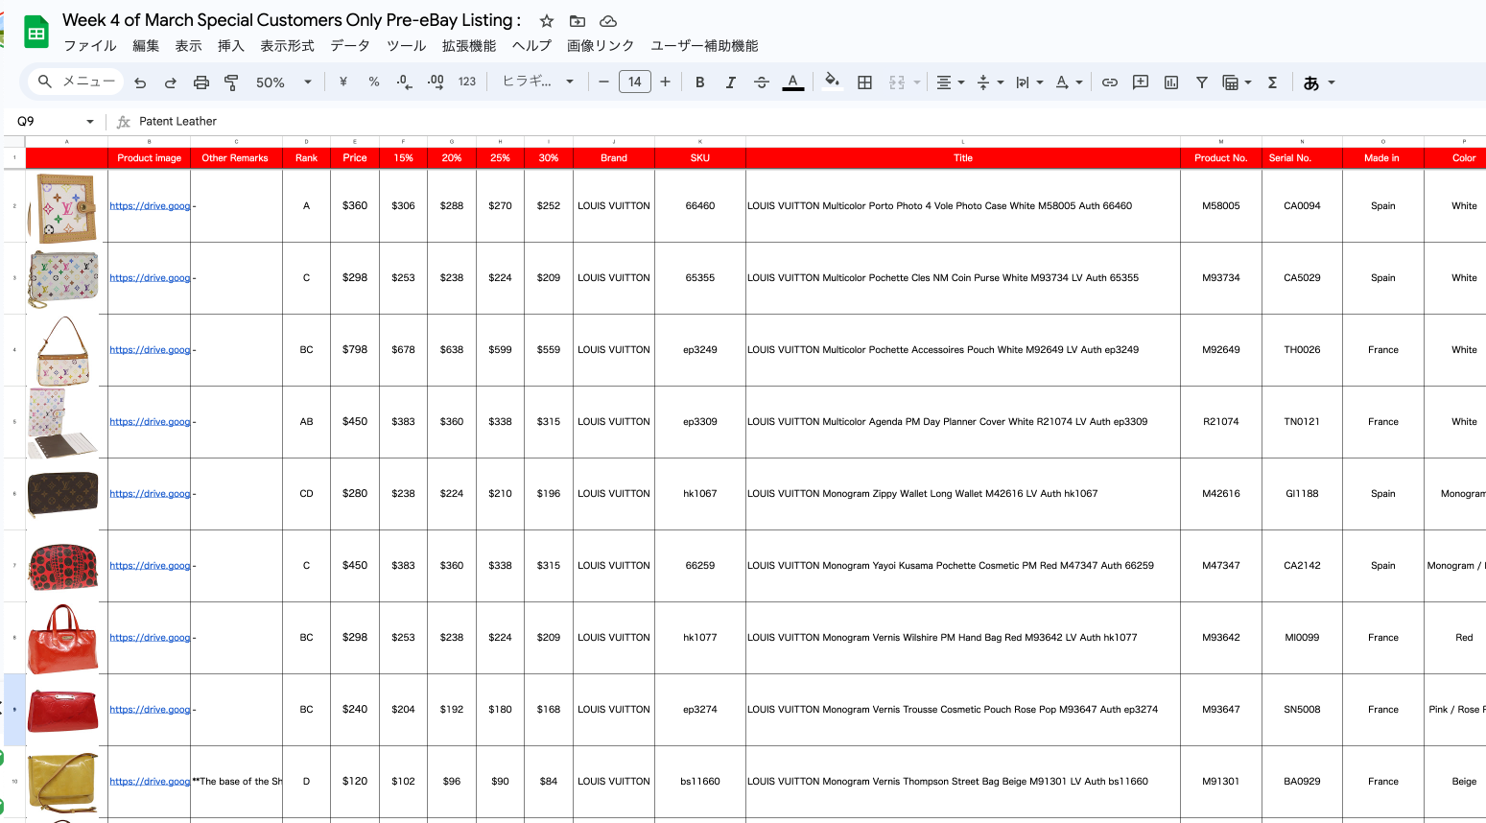The height and width of the screenshot is (823, 1486).
Task: Click the paint format roller icon
Action: tap(231, 82)
